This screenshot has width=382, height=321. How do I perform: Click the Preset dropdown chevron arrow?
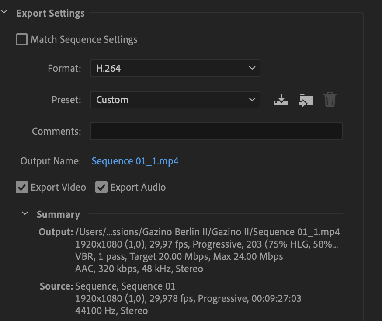click(x=252, y=100)
